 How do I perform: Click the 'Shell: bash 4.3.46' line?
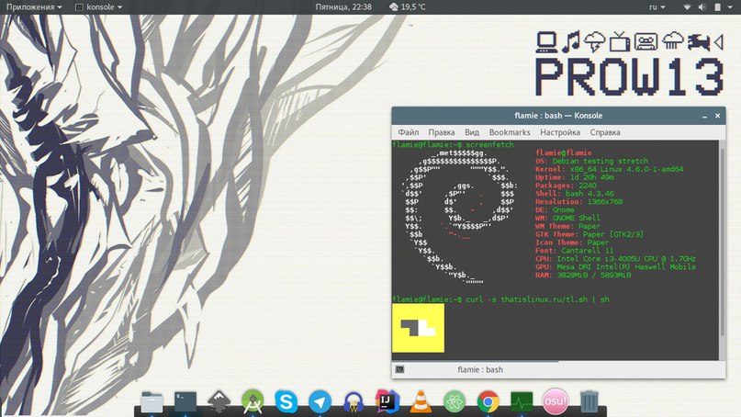click(574, 194)
